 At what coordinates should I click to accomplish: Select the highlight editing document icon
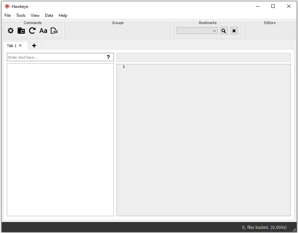[54, 31]
